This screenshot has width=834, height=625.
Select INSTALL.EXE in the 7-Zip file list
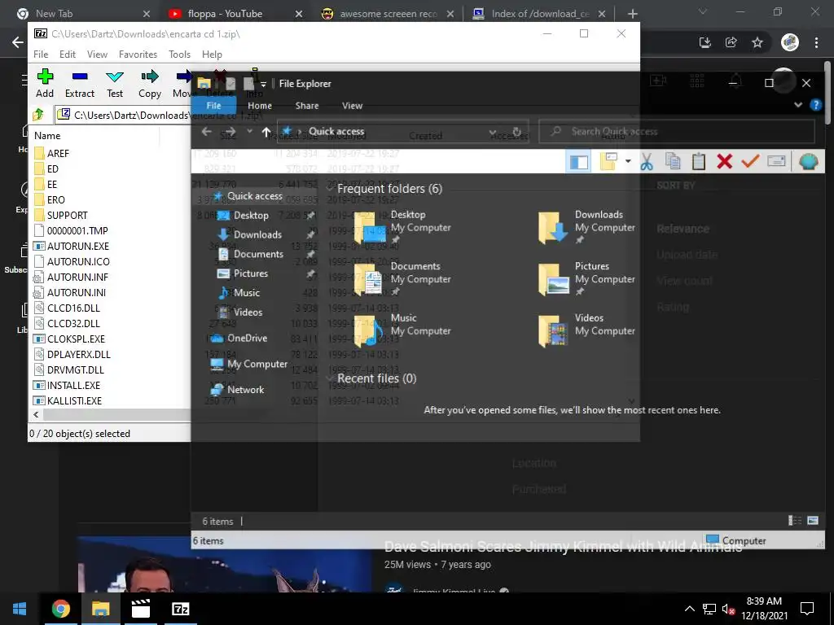73,385
